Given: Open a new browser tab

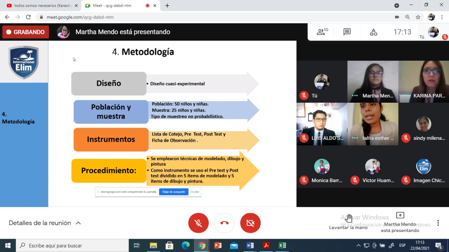Looking at the screenshot, I should click(167, 6).
